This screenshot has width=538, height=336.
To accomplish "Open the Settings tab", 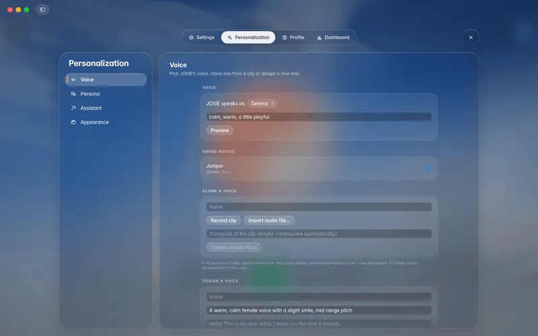I will tap(202, 38).
